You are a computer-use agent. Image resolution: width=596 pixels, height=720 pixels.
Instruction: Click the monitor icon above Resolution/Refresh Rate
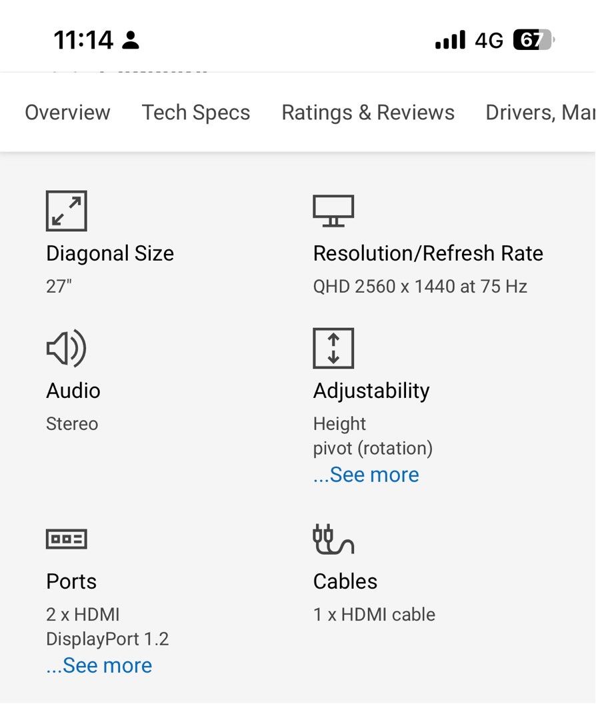coord(333,211)
